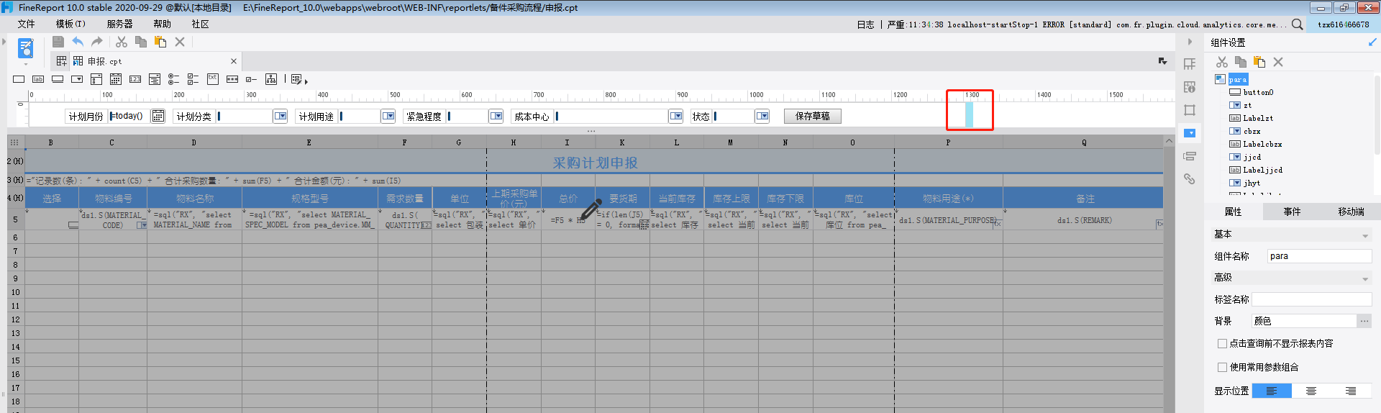Open cell attributes panel in right sidebar
Viewport: 1381px width, 413px height.
click(1190, 87)
